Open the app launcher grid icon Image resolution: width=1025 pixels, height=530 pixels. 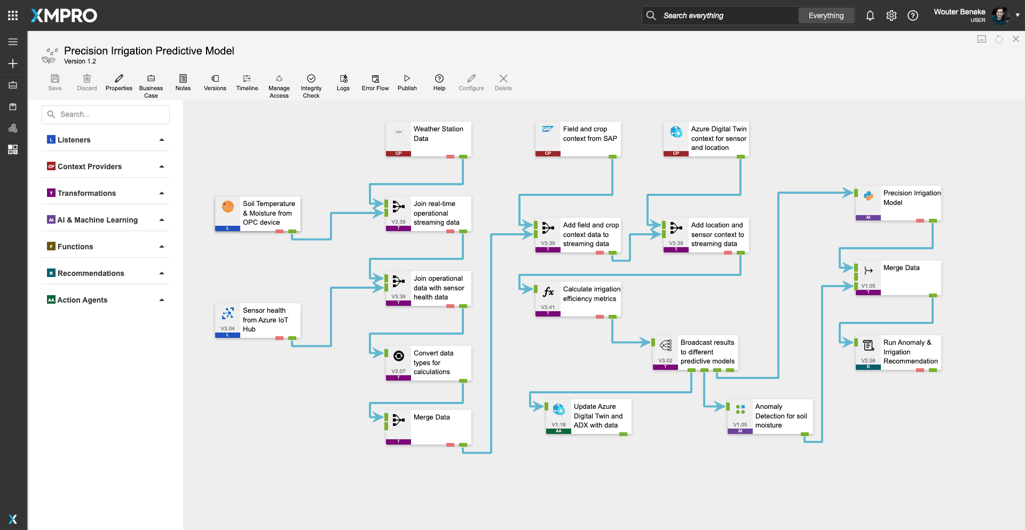pyautogui.click(x=13, y=15)
